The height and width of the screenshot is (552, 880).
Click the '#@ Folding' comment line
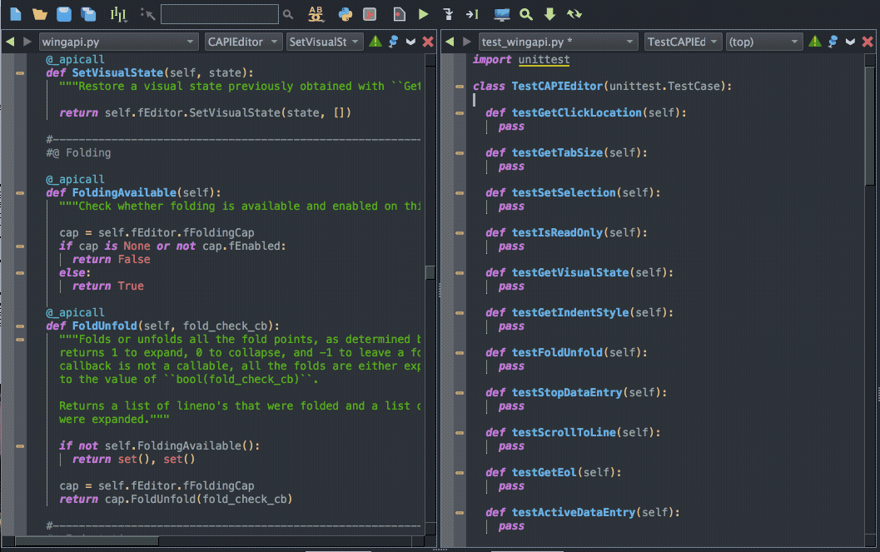click(x=78, y=152)
